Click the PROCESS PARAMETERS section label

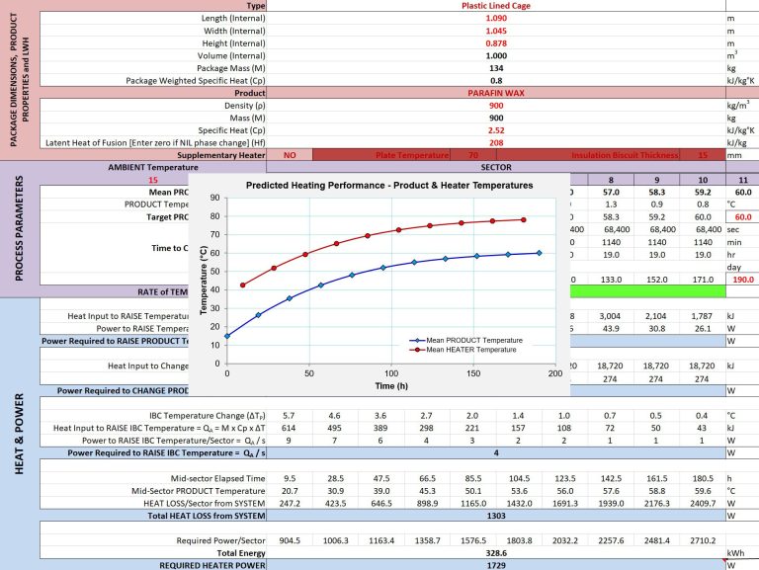[19, 228]
